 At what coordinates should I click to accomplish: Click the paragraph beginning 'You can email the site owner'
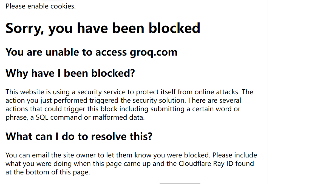click(131, 163)
